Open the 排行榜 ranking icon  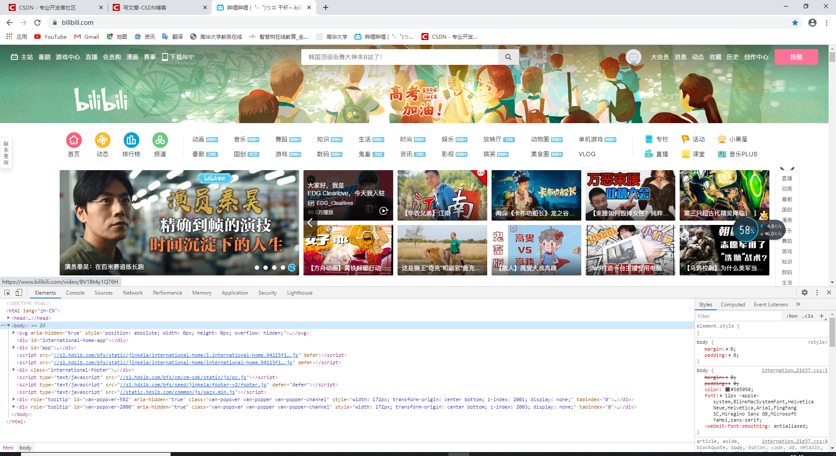point(131,140)
